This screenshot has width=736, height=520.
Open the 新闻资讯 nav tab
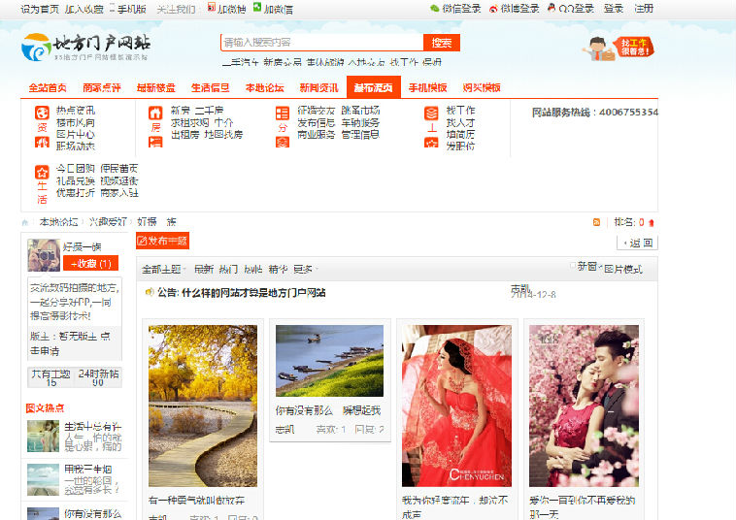click(x=319, y=87)
